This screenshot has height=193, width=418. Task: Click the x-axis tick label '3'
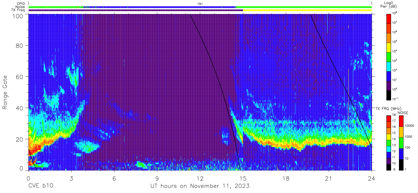pos(71,178)
